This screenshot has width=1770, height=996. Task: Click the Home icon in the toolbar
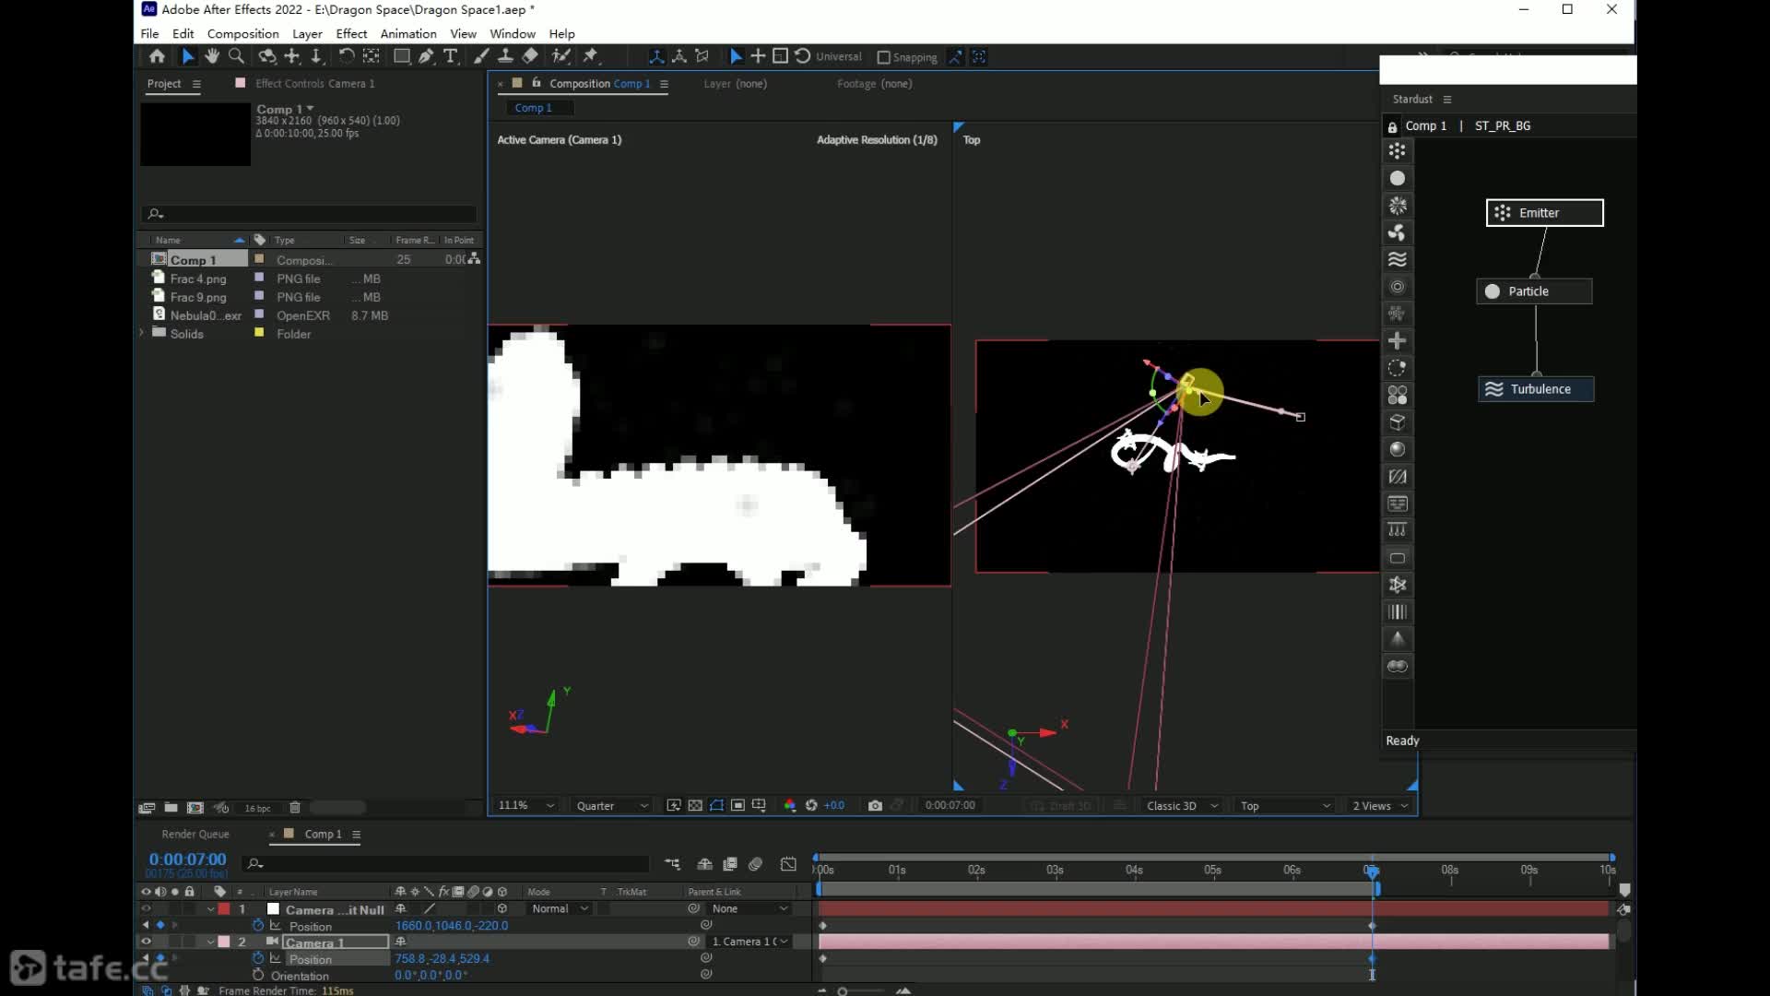tap(157, 56)
